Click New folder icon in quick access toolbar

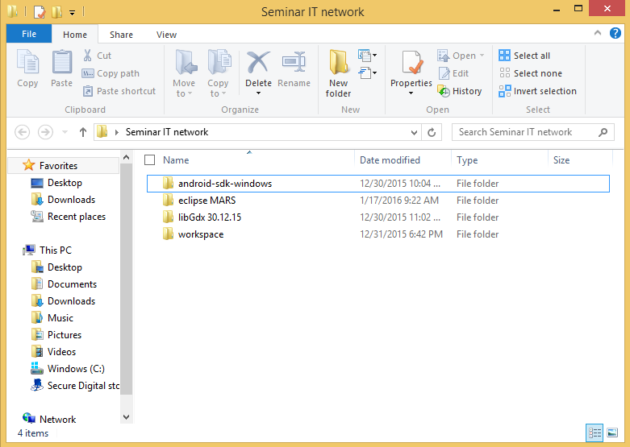(x=56, y=12)
